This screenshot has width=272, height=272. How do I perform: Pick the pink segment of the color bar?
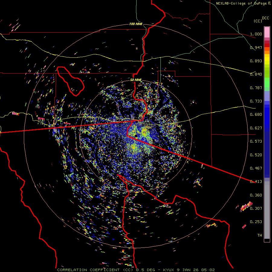[x=267, y=32]
